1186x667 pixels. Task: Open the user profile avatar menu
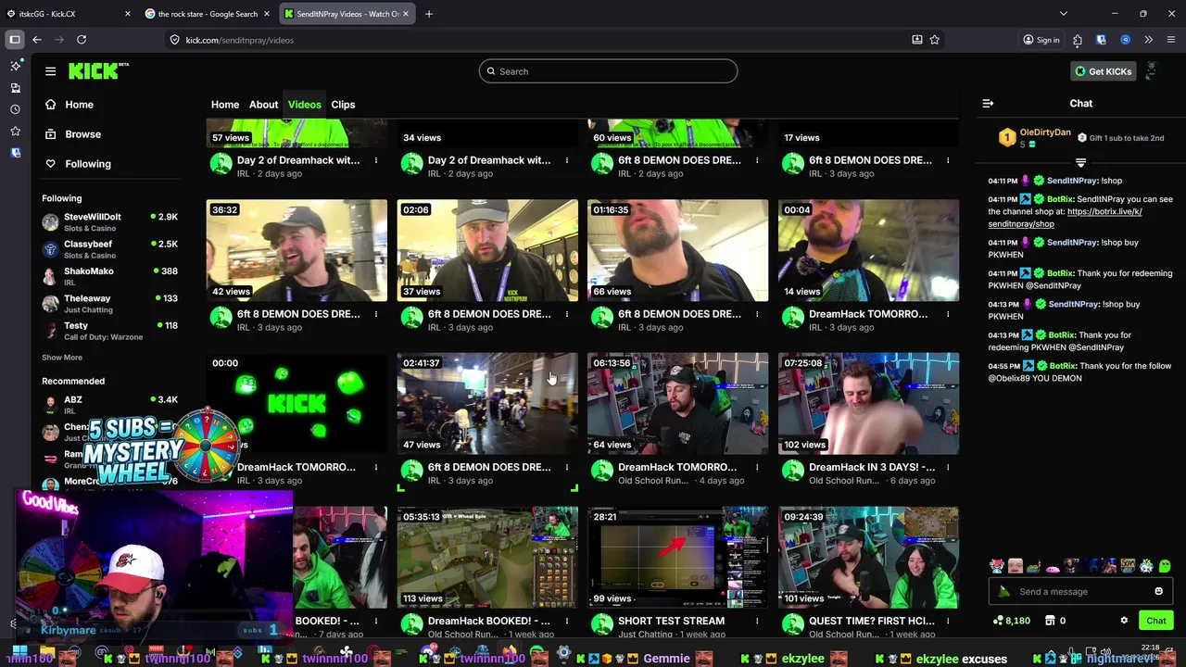[1152, 71]
